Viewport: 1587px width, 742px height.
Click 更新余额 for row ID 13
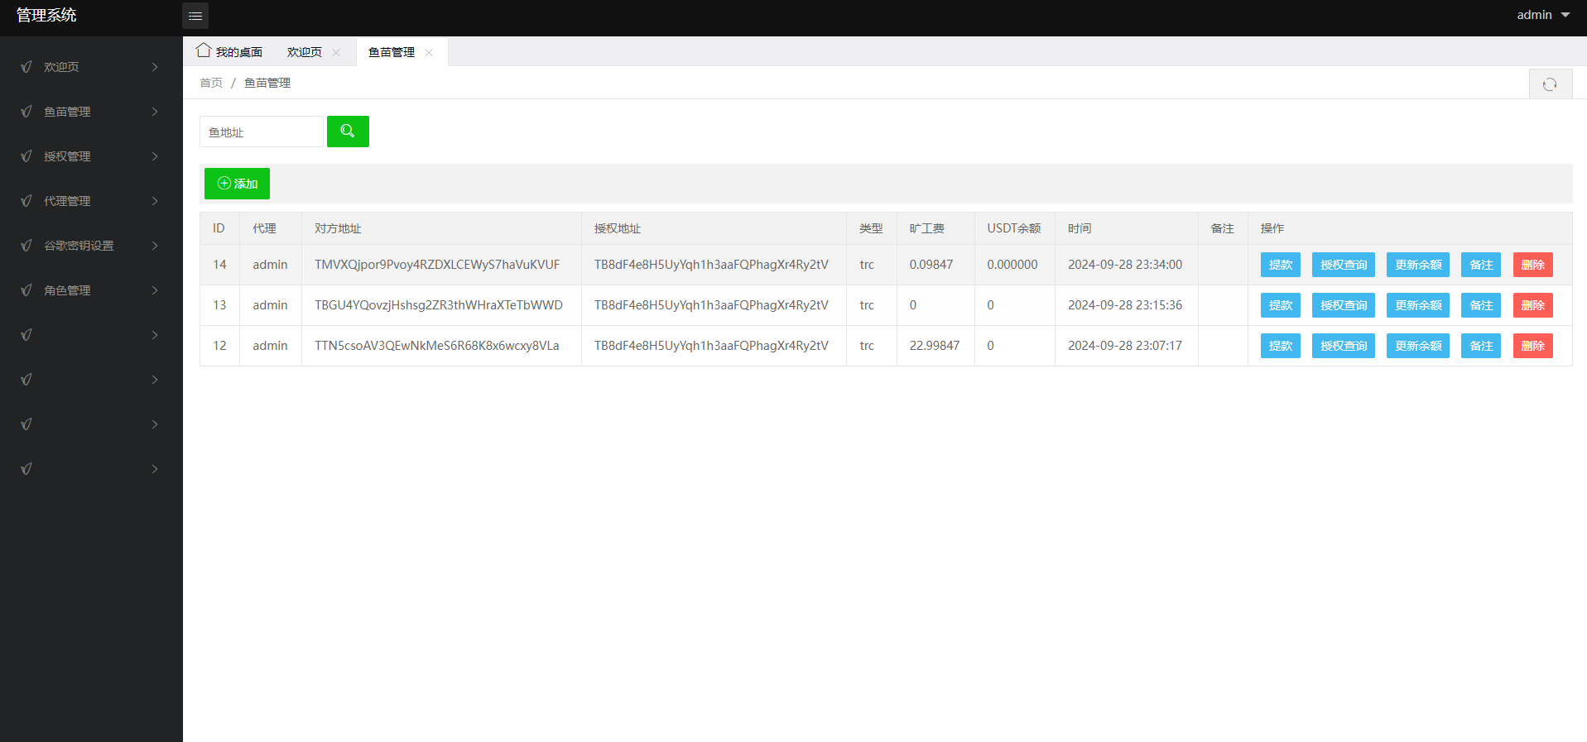pyautogui.click(x=1417, y=305)
